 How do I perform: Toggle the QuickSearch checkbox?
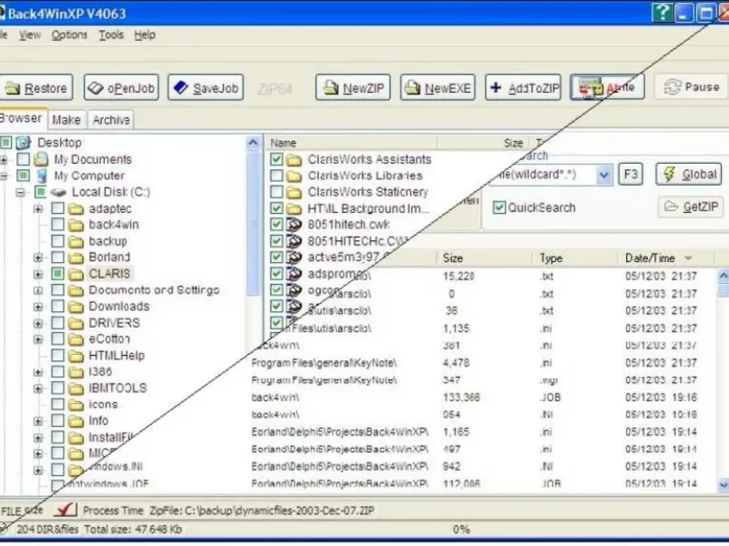[498, 207]
